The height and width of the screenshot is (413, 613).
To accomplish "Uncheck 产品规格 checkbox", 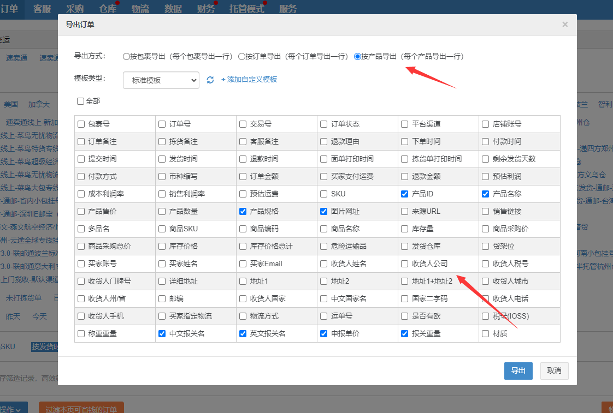I will pyautogui.click(x=243, y=212).
